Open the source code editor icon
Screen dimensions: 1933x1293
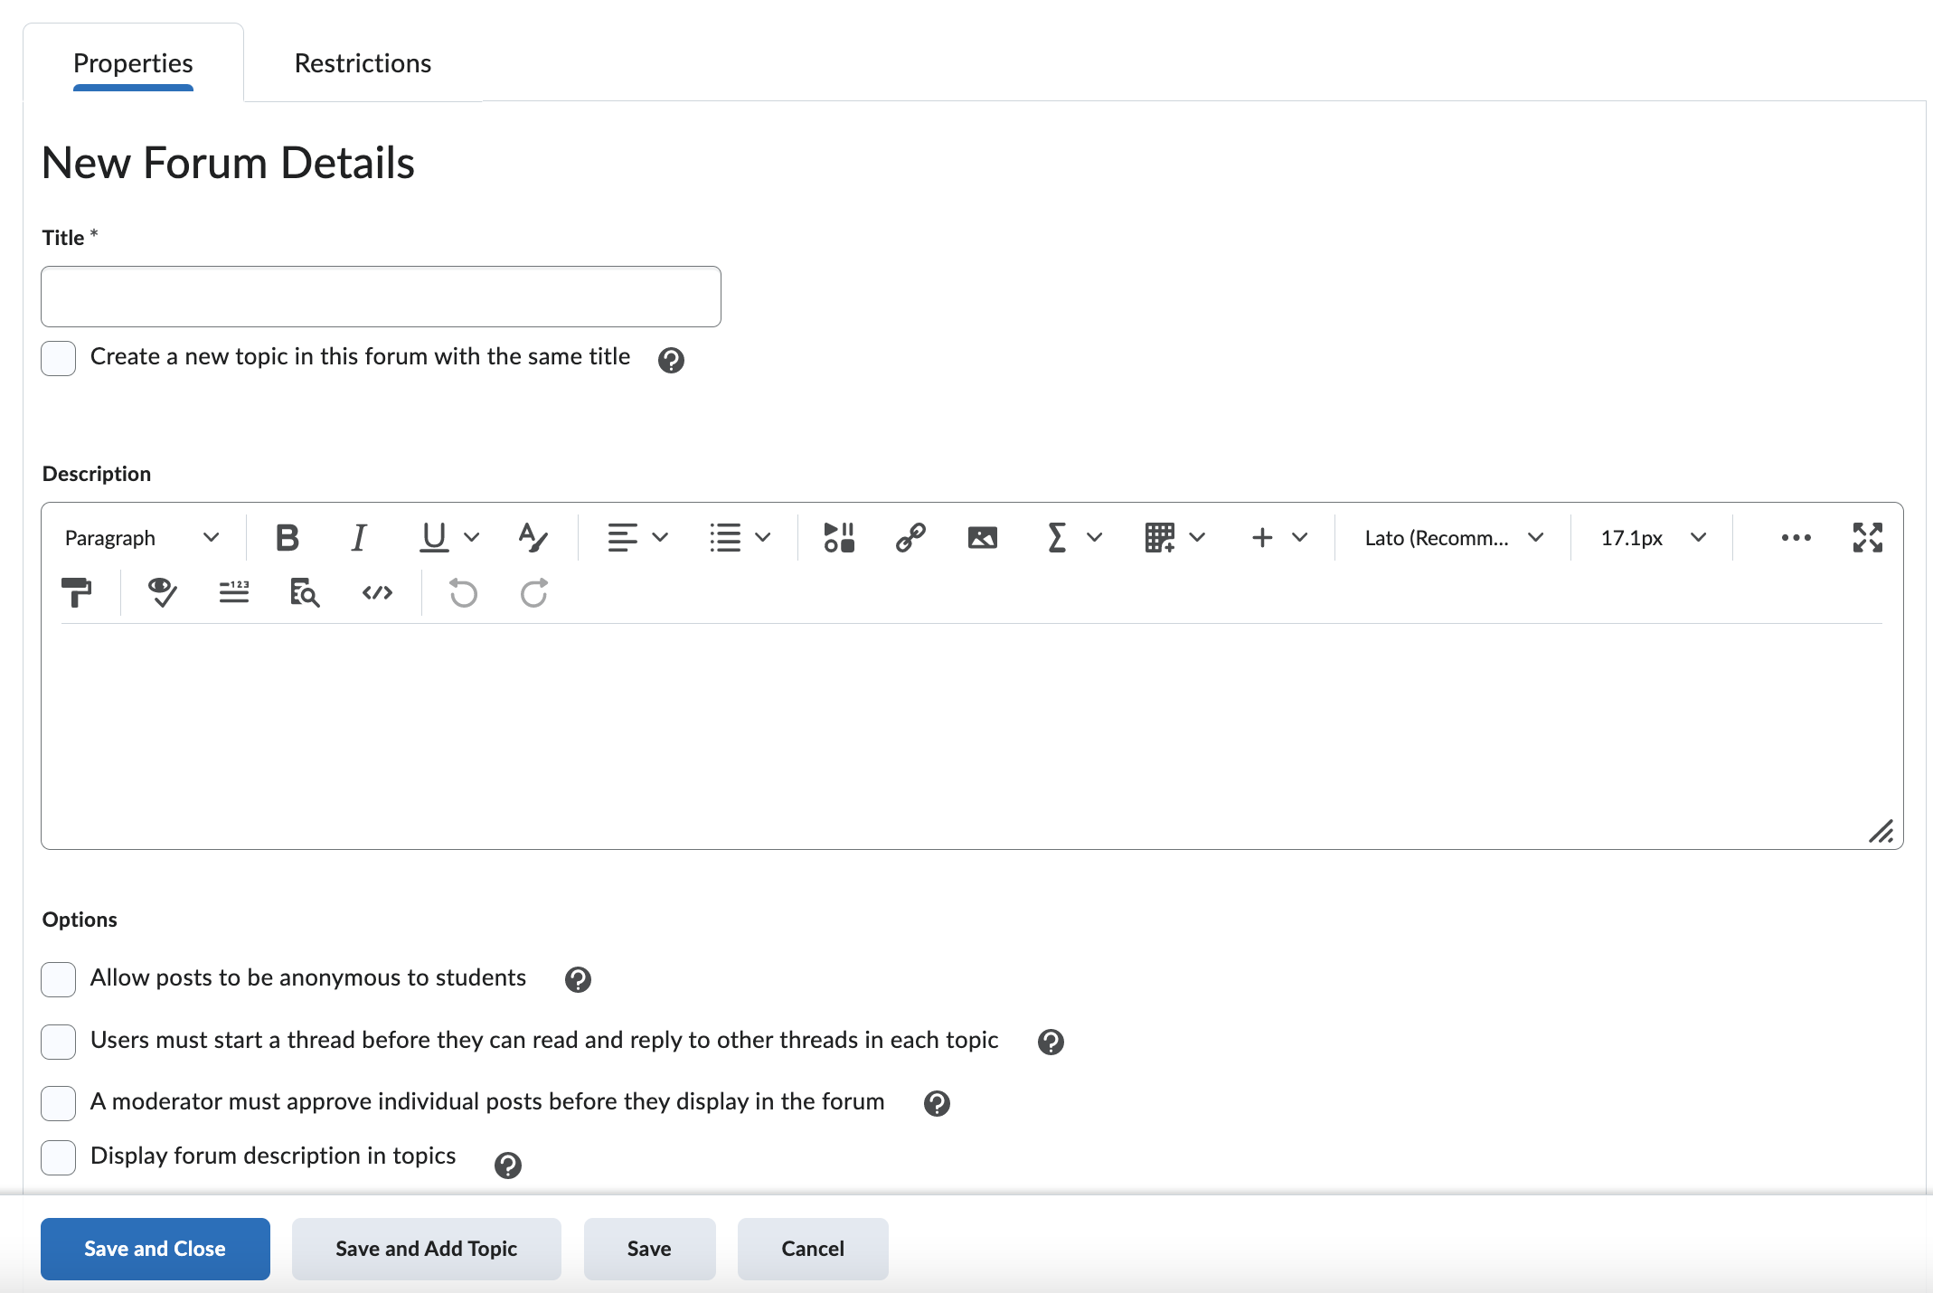[377, 593]
